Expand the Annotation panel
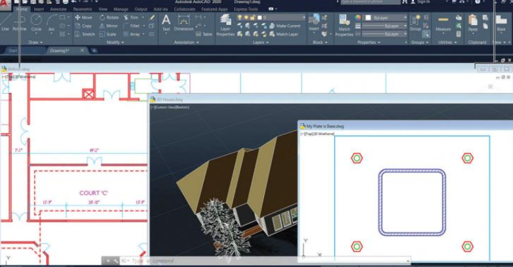 point(187,42)
